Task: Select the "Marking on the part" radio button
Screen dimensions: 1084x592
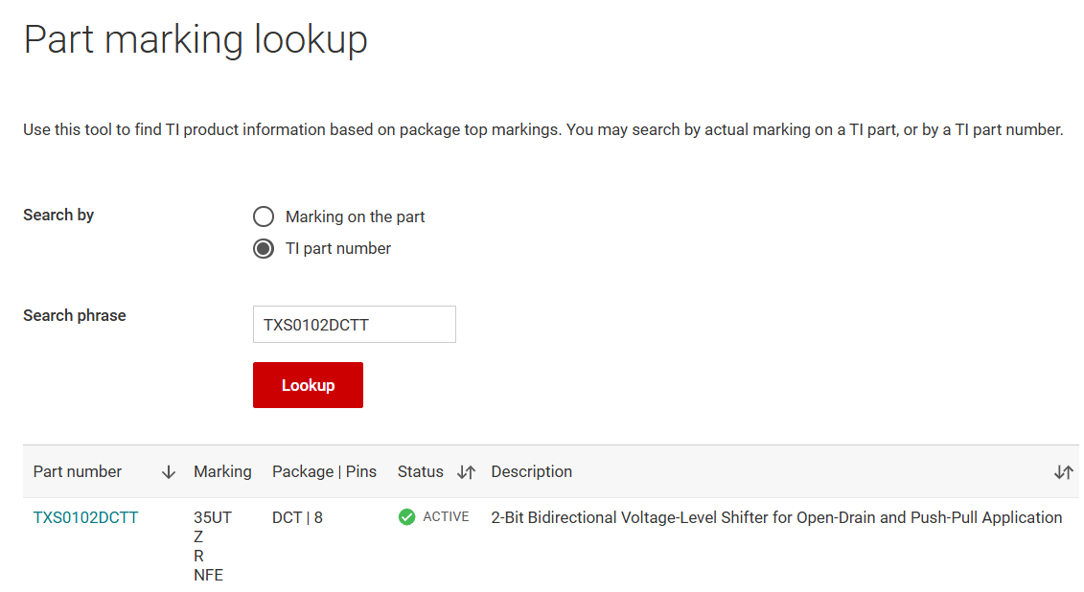Action: tap(264, 216)
